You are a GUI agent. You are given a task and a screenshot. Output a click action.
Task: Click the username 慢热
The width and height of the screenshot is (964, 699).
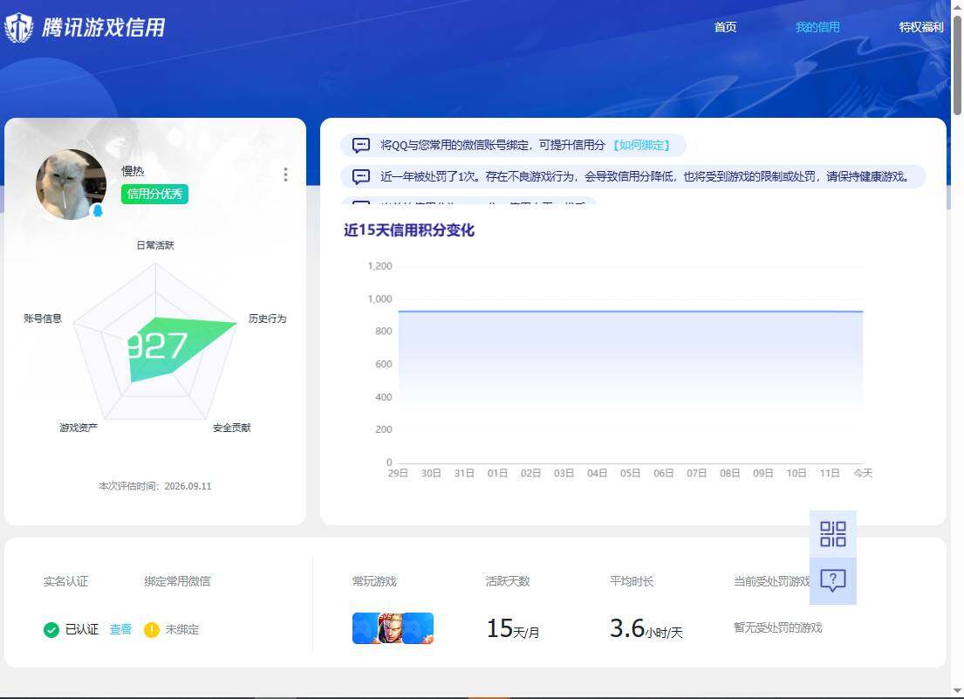(133, 171)
